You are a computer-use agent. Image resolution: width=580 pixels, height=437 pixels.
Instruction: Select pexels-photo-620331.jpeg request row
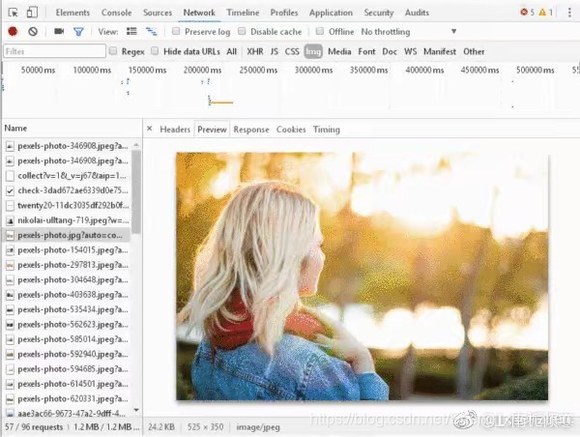click(67, 398)
